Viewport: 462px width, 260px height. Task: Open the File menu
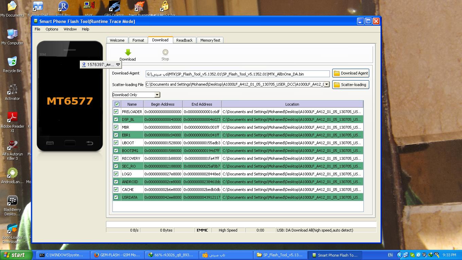(x=37, y=29)
